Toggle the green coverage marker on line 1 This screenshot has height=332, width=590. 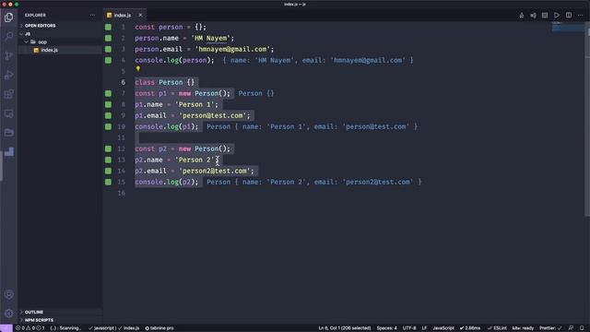109,27
